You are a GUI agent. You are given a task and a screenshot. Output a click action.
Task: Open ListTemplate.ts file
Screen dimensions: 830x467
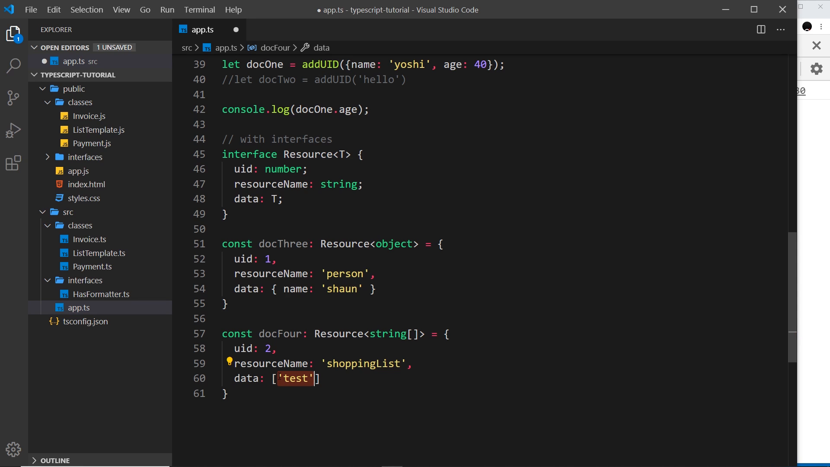pos(99,253)
